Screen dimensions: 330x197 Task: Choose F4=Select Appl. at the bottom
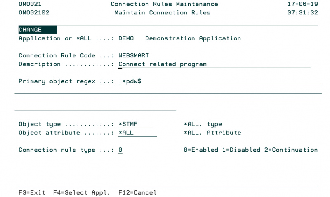82,192
